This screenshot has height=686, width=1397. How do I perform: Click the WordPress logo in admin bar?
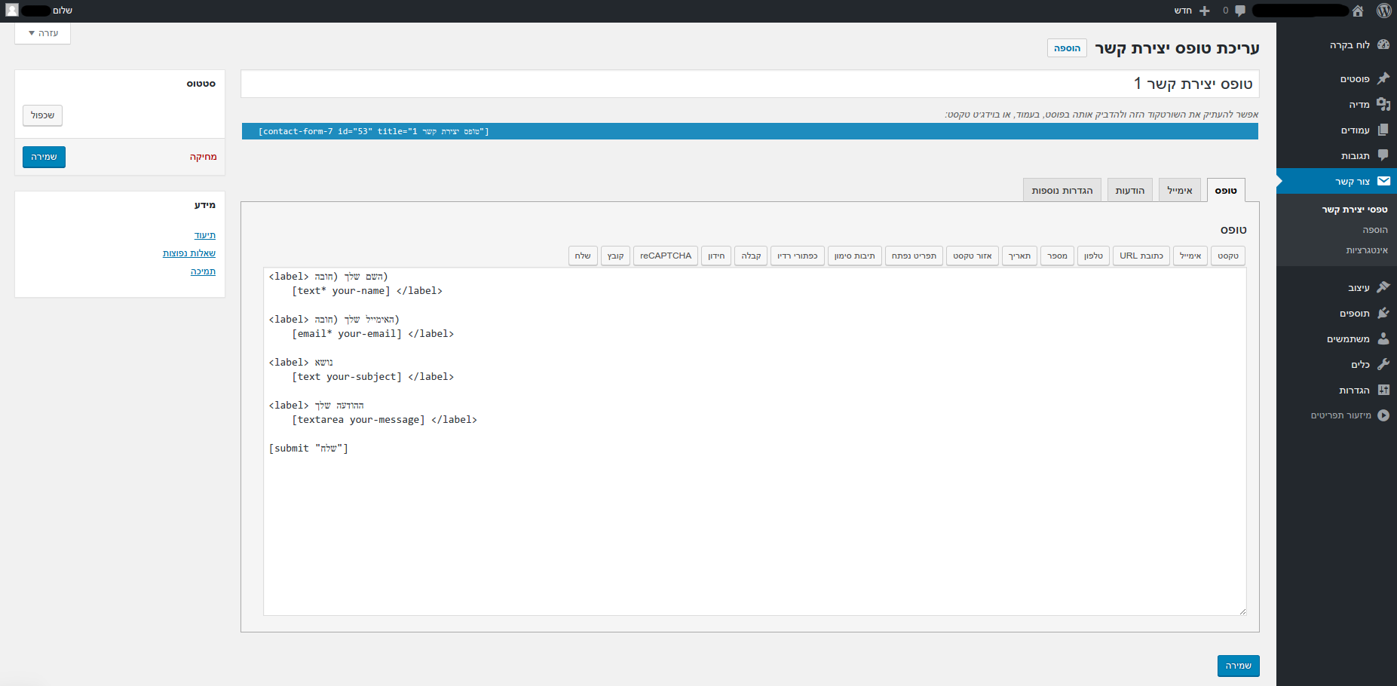[x=1383, y=11]
